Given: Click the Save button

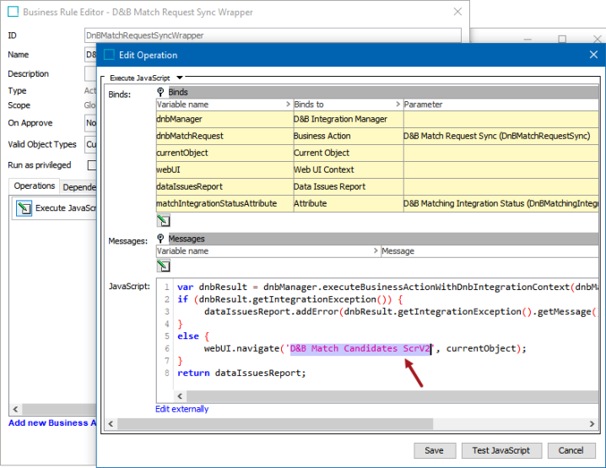Looking at the screenshot, I should 435,450.
